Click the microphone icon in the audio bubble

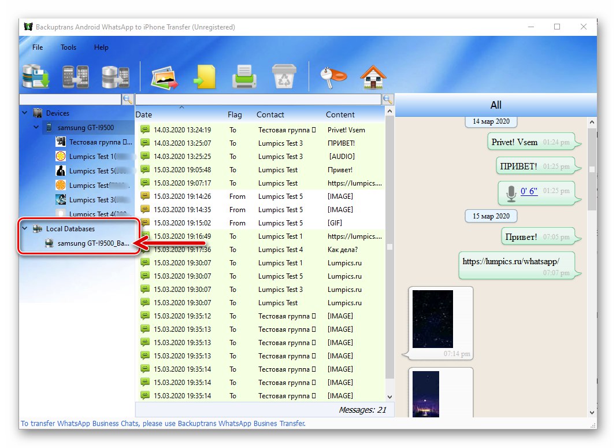511,193
